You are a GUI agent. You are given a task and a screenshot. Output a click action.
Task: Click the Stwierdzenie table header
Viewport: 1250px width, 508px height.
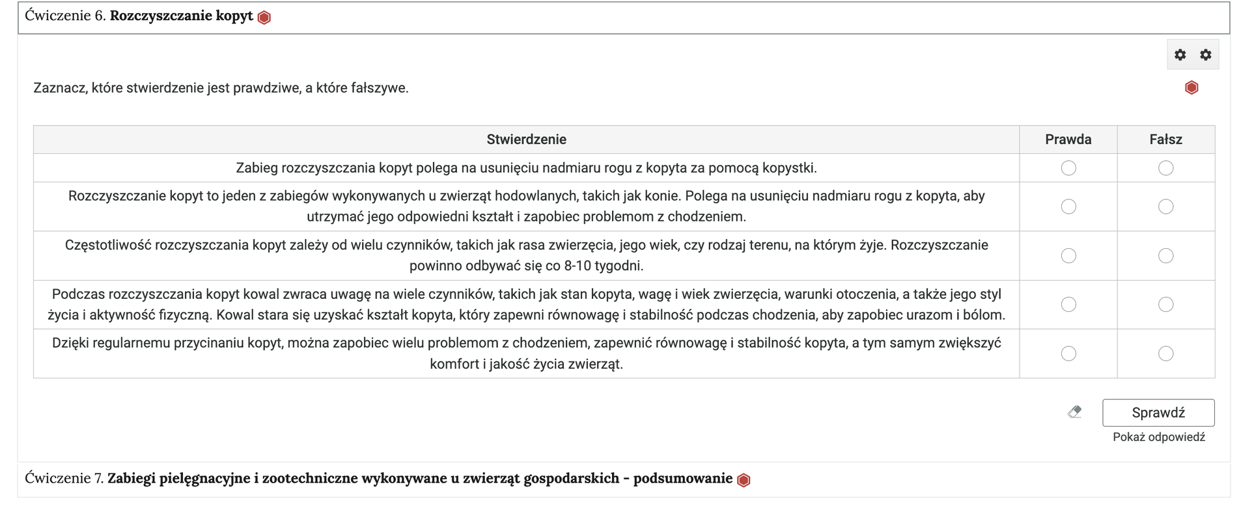527,139
